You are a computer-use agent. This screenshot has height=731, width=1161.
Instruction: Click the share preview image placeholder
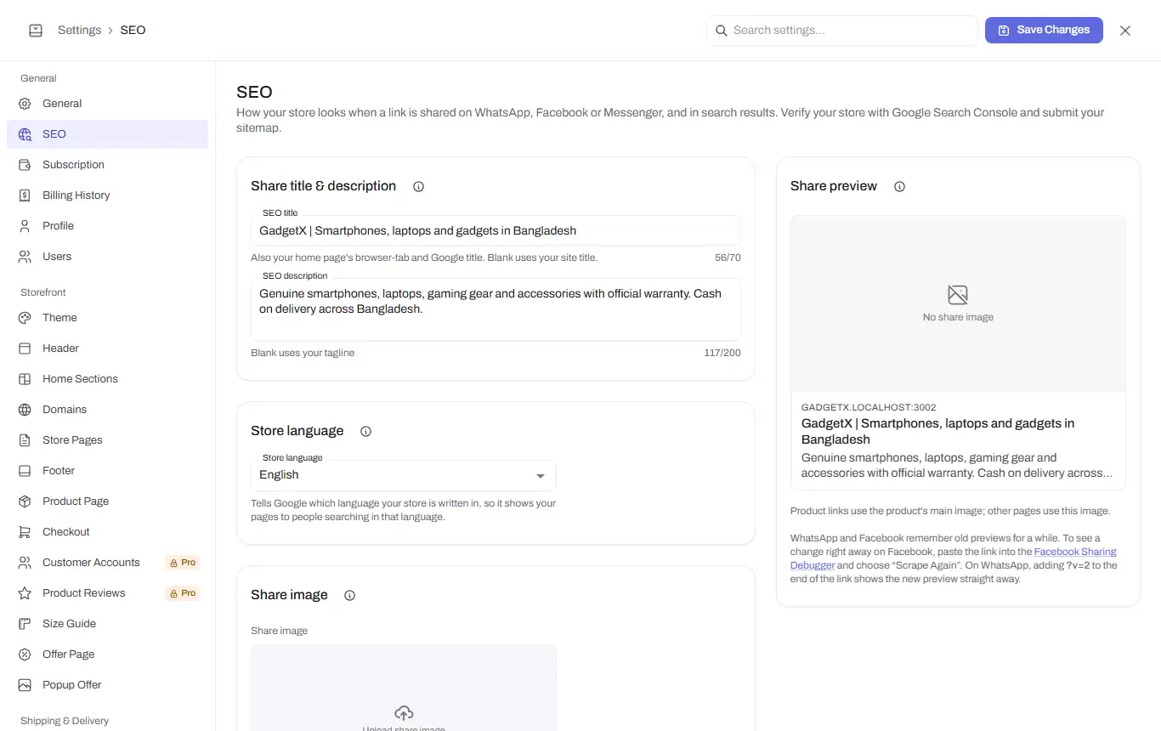[958, 303]
